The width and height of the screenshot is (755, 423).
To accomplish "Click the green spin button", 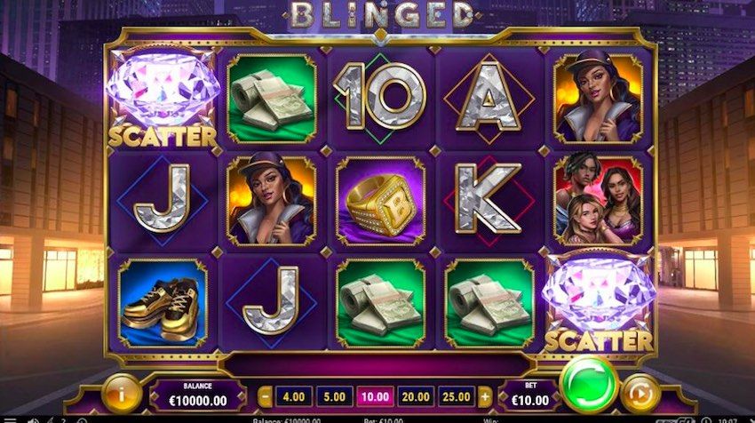I will coord(589,384).
